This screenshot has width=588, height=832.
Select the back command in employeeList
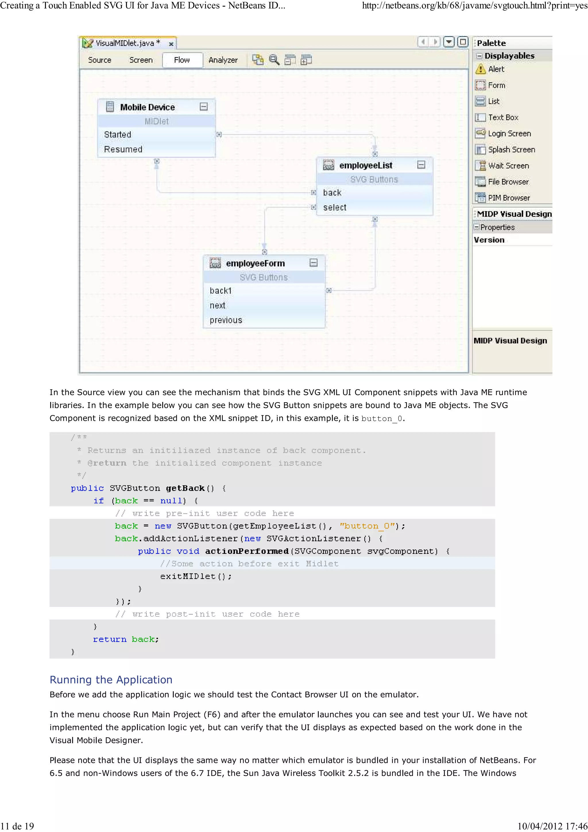tap(375, 192)
